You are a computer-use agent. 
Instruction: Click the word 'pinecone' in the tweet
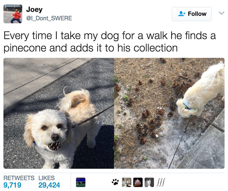click(25, 48)
